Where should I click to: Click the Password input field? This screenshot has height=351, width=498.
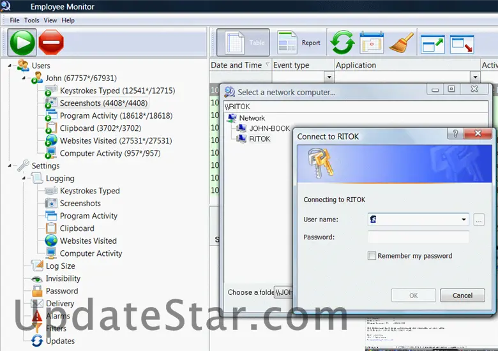pos(418,237)
